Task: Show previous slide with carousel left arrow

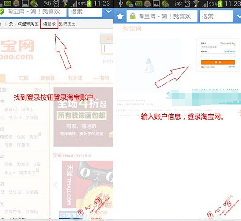Action: (56, 185)
